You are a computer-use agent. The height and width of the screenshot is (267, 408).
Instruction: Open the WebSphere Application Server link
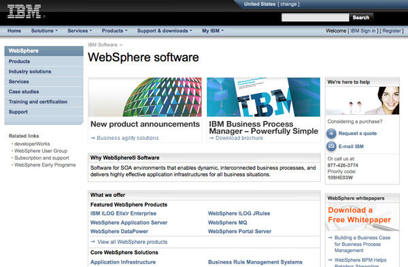[x=129, y=223]
